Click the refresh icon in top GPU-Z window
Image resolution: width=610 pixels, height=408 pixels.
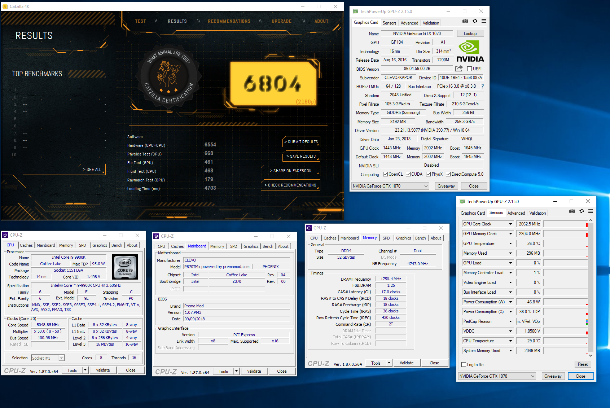pyautogui.click(x=475, y=21)
